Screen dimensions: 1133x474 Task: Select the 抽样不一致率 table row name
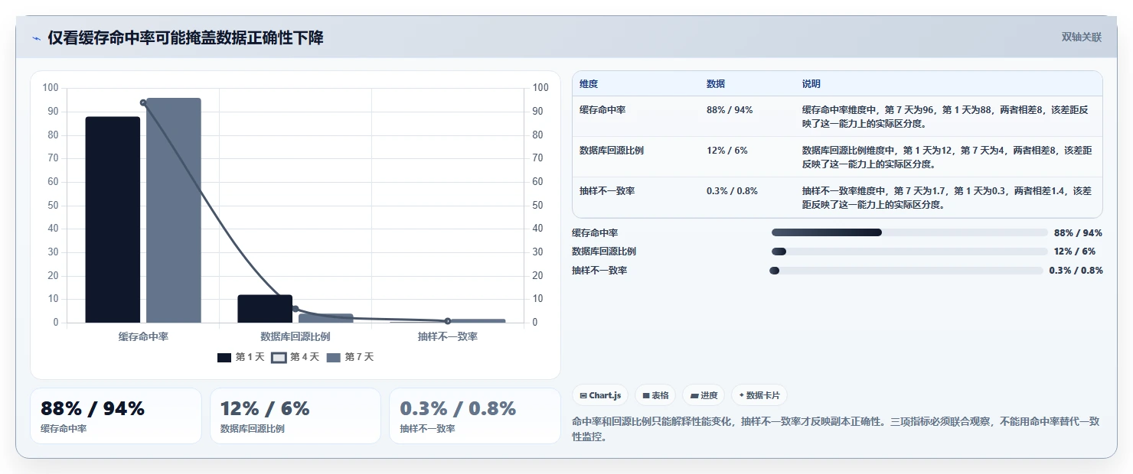tap(607, 191)
